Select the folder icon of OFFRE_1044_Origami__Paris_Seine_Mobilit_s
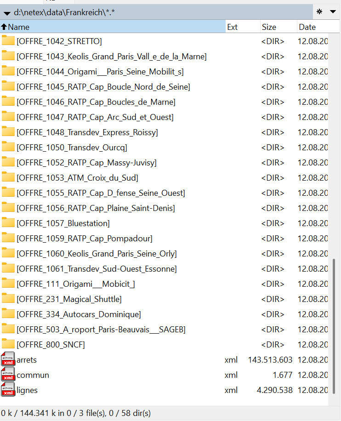Screen dimensions: 341x421 coord(8,71)
